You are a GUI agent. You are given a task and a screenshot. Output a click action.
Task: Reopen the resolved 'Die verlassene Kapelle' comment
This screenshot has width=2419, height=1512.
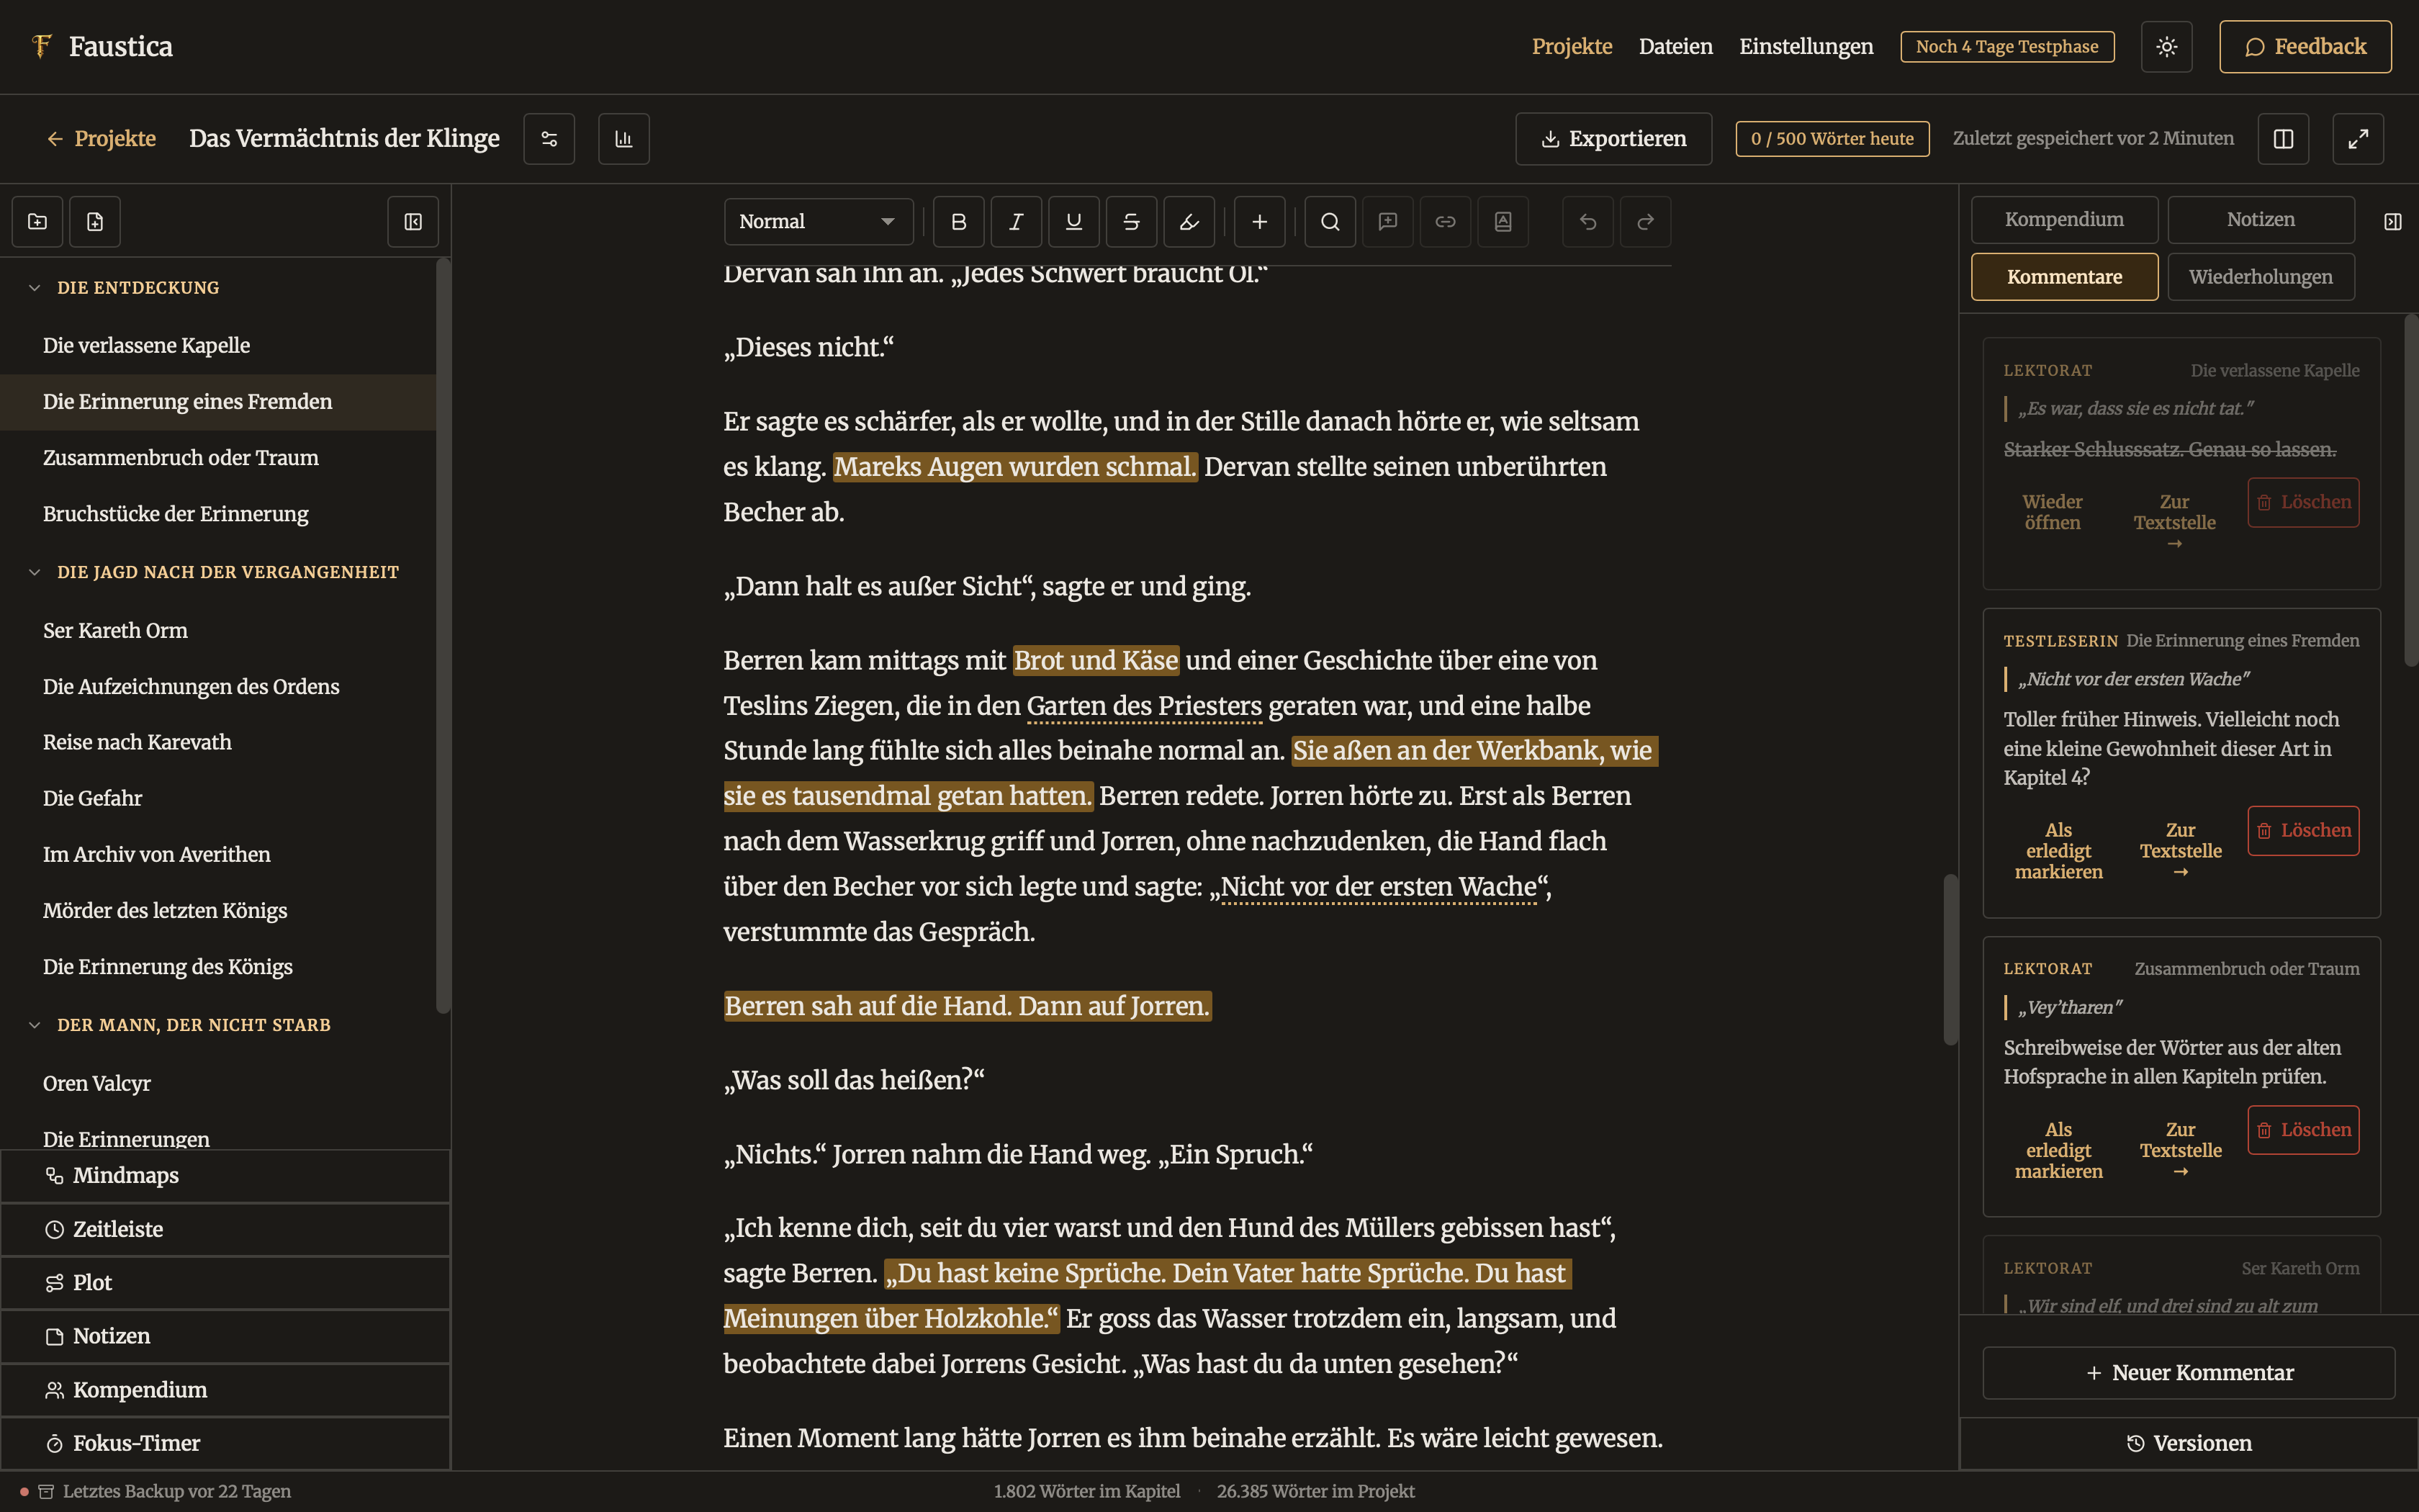[x=2052, y=512]
